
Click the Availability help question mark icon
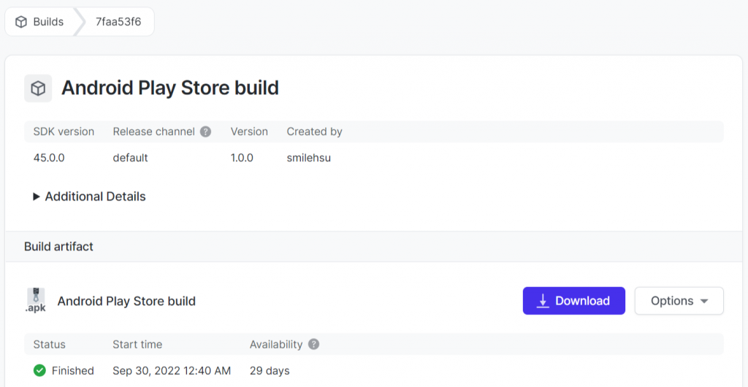click(313, 344)
